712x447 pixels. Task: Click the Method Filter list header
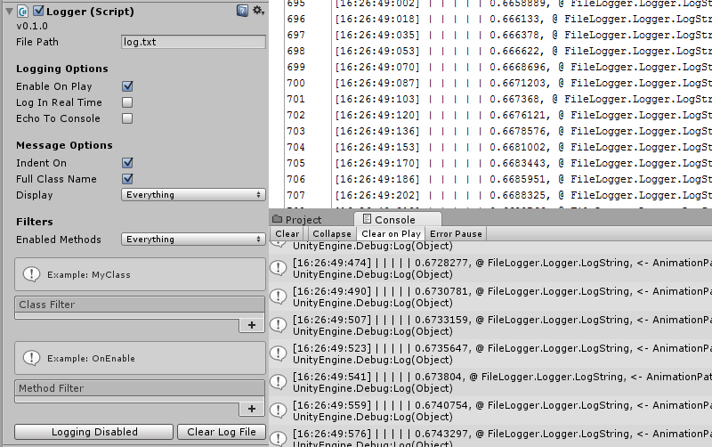pos(140,388)
